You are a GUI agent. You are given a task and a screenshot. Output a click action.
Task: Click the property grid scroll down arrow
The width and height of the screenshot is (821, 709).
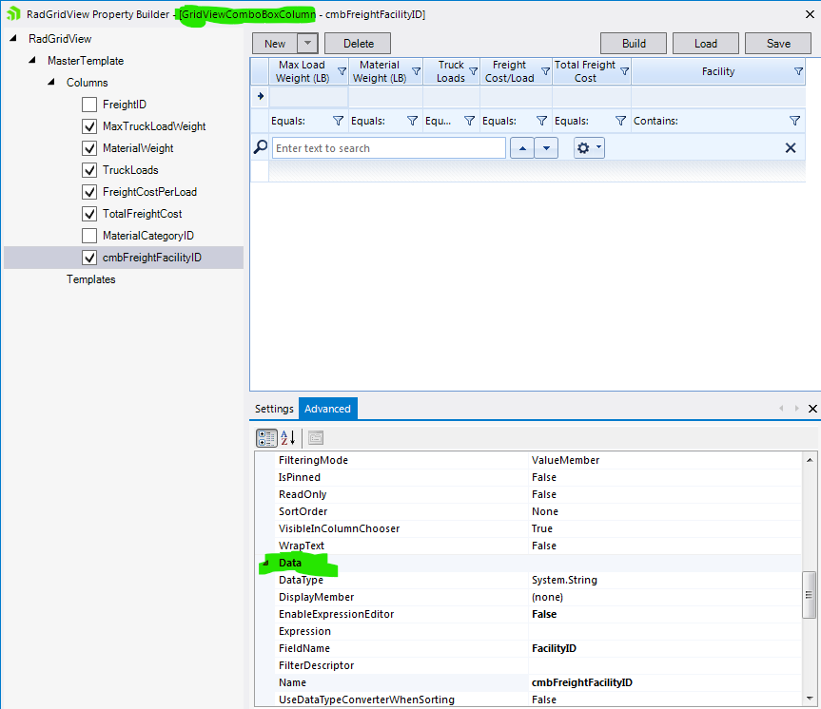(810, 699)
